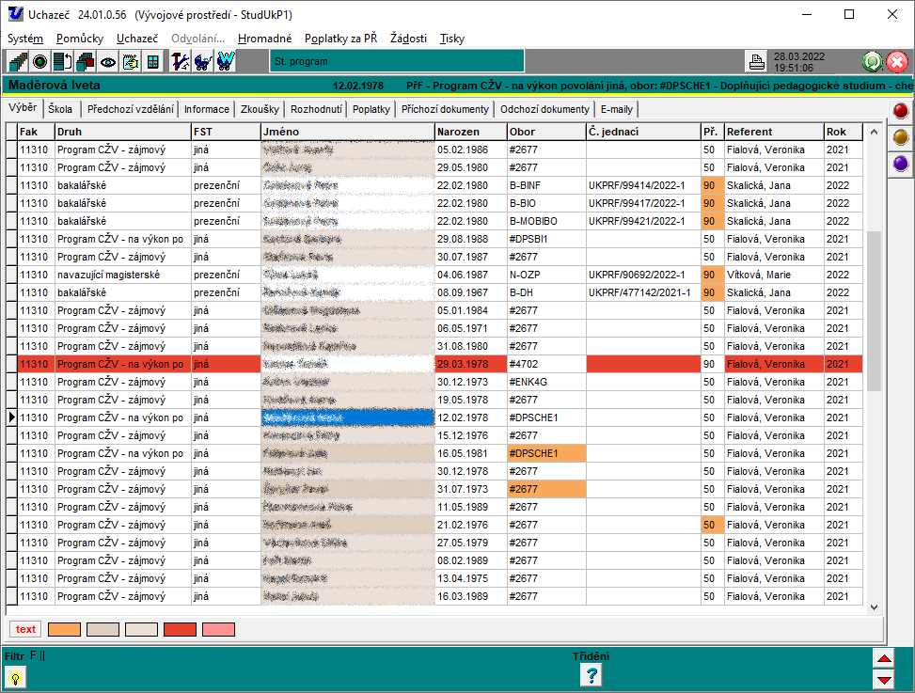915x693 pixels.
Task: Click the orange ball side button
Action: (901, 137)
